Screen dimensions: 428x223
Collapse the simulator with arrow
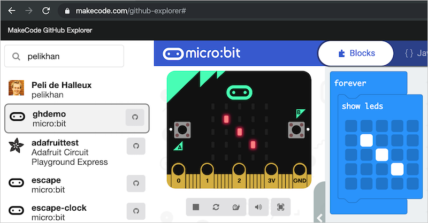pos(319,218)
